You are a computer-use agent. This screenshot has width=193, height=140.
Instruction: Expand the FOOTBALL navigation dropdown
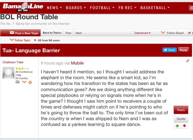[102, 8]
